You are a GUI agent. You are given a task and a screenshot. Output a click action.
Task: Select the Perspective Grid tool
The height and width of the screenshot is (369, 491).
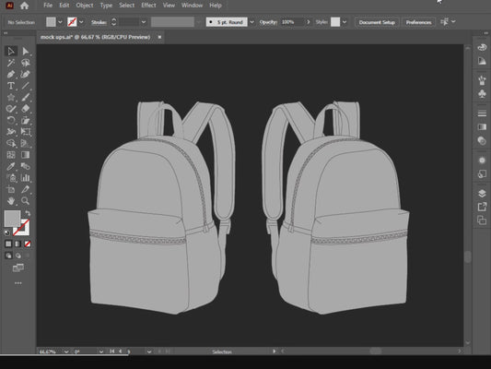pyautogui.click(x=26, y=143)
